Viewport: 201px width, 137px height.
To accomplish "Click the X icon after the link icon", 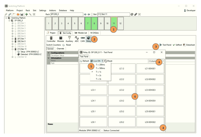I will click(x=139, y=14).
